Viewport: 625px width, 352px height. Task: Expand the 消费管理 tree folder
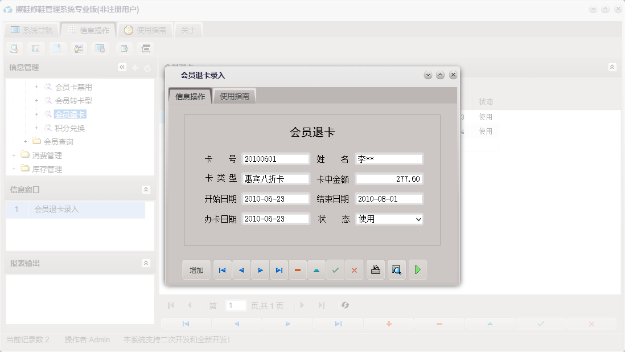click(x=13, y=155)
